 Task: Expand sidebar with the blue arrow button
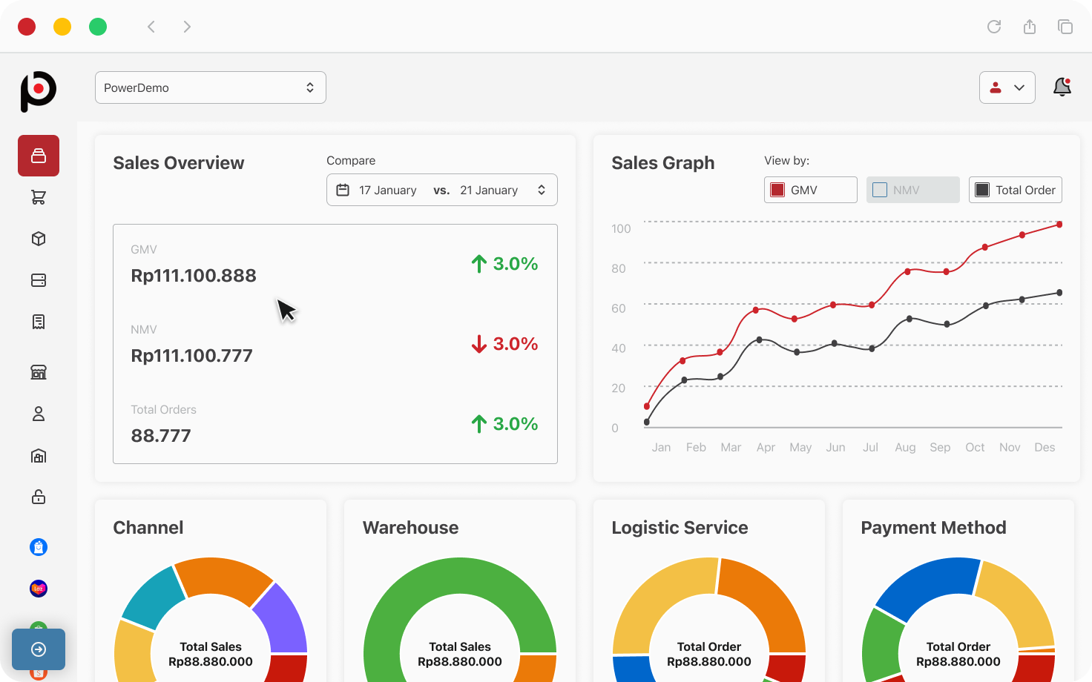click(39, 649)
